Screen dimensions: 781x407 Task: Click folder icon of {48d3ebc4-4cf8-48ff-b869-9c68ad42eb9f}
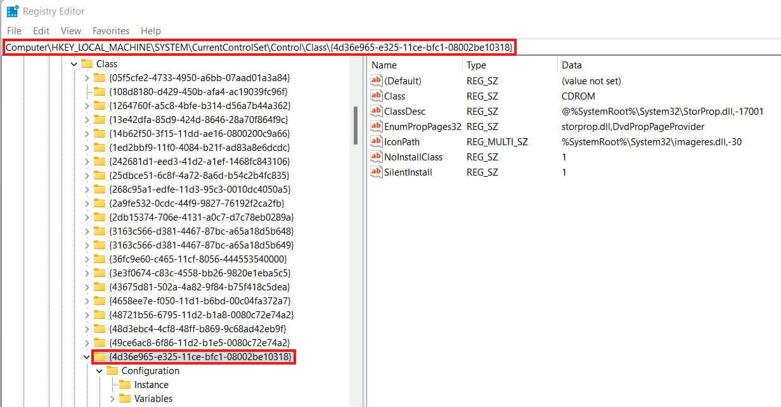pyautogui.click(x=100, y=329)
